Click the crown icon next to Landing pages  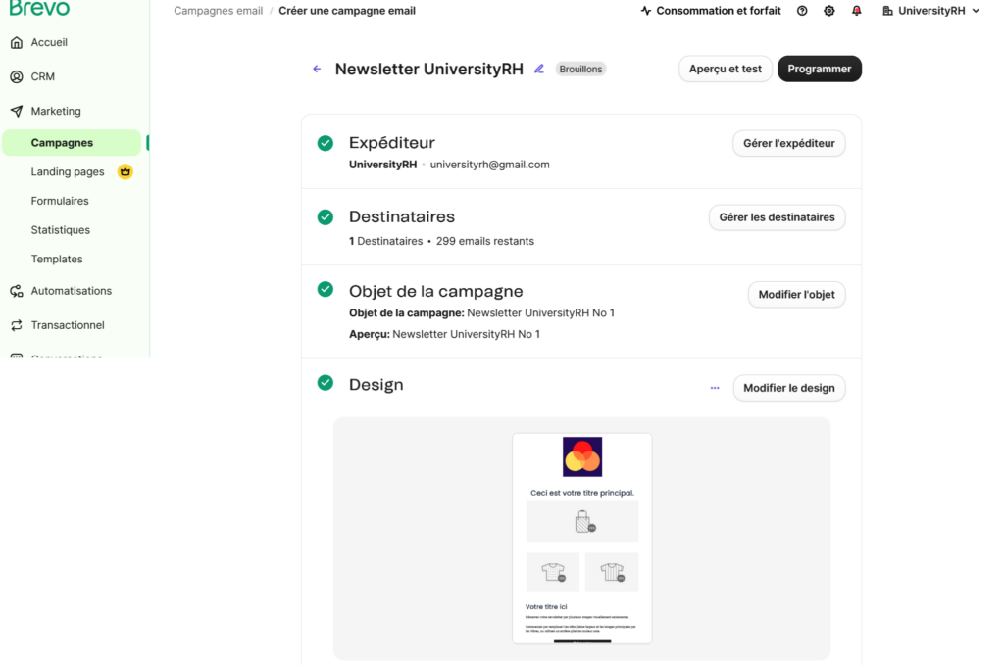[x=125, y=171]
